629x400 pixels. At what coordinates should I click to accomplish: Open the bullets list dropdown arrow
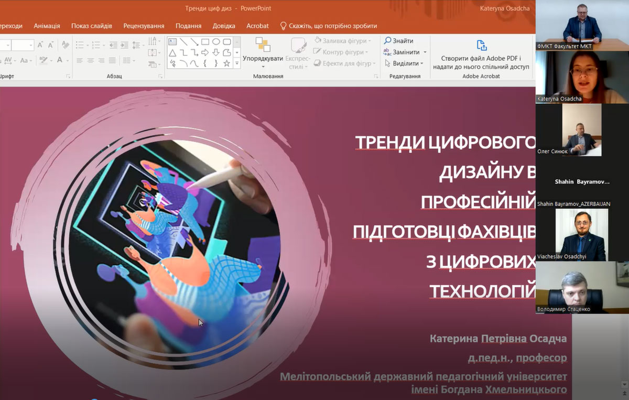(88, 46)
